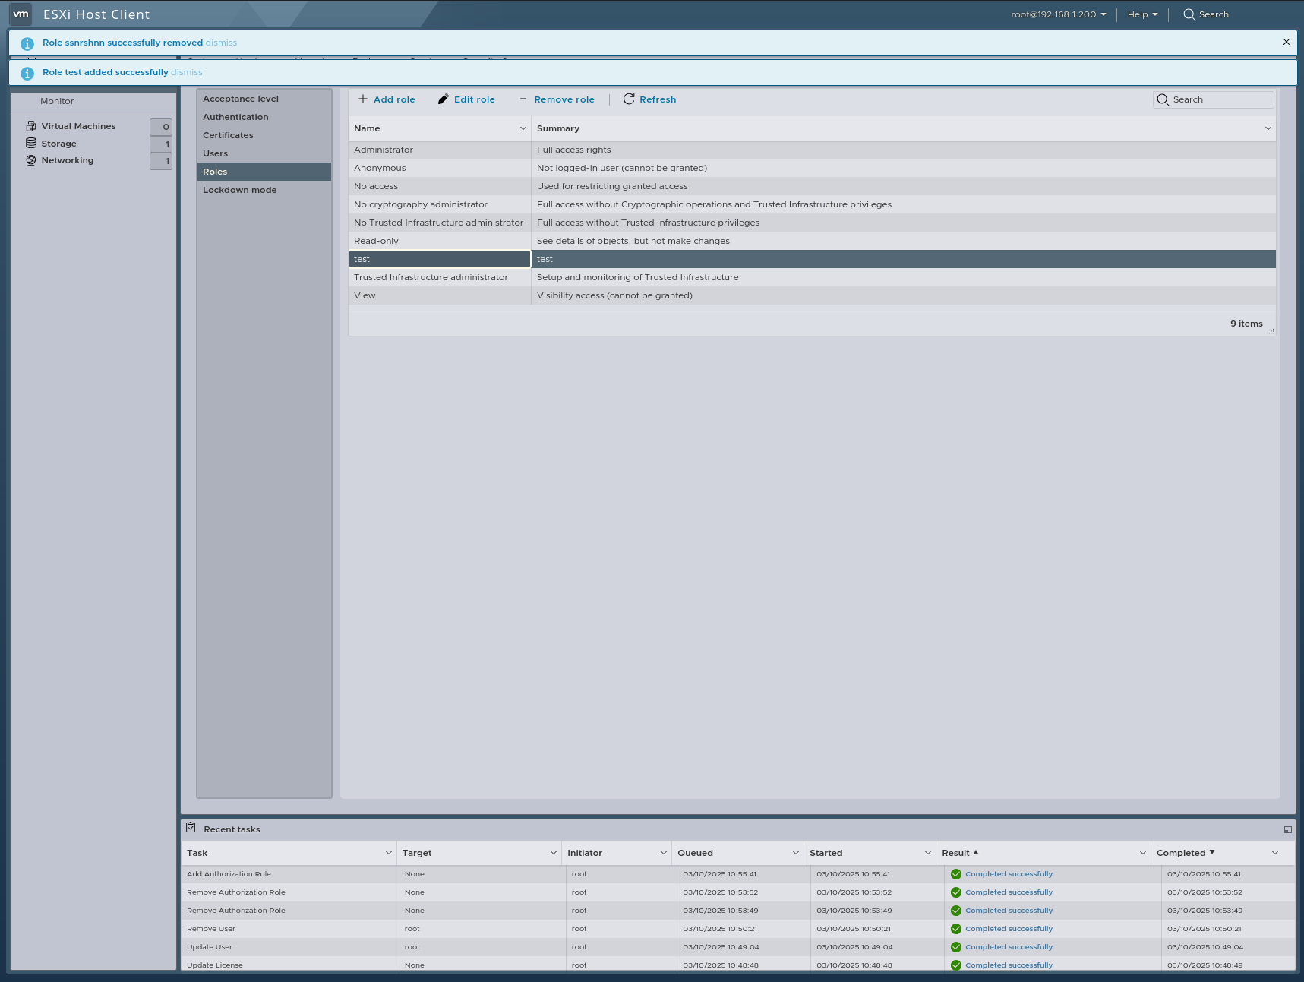Screen dimensions: 1304x982
Task: Click the Recent tasks pop-out icon
Action: [x=1287, y=829]
